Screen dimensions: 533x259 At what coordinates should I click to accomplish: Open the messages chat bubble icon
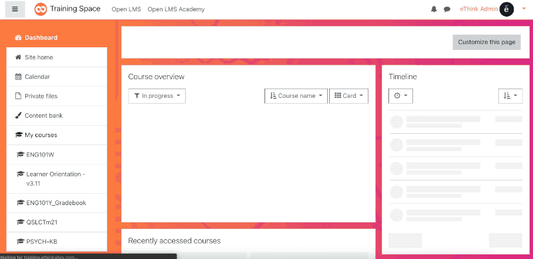[447, 9]
